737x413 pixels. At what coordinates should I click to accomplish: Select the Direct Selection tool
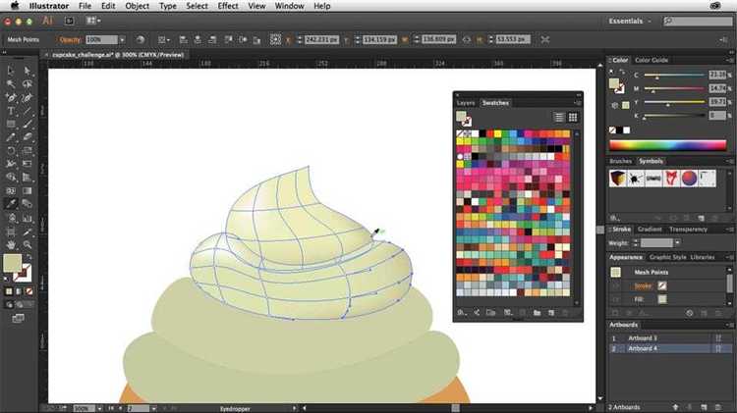[28, 71]
